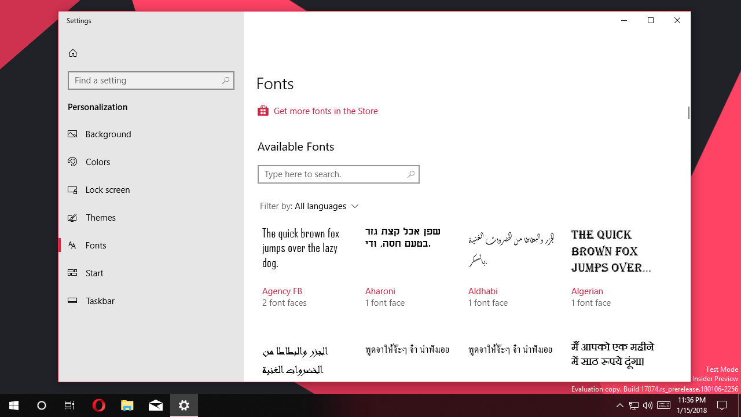The width and height of the screenshot is (741, 417).
Task: Click the Settings home icon
Action: (73, 53)
